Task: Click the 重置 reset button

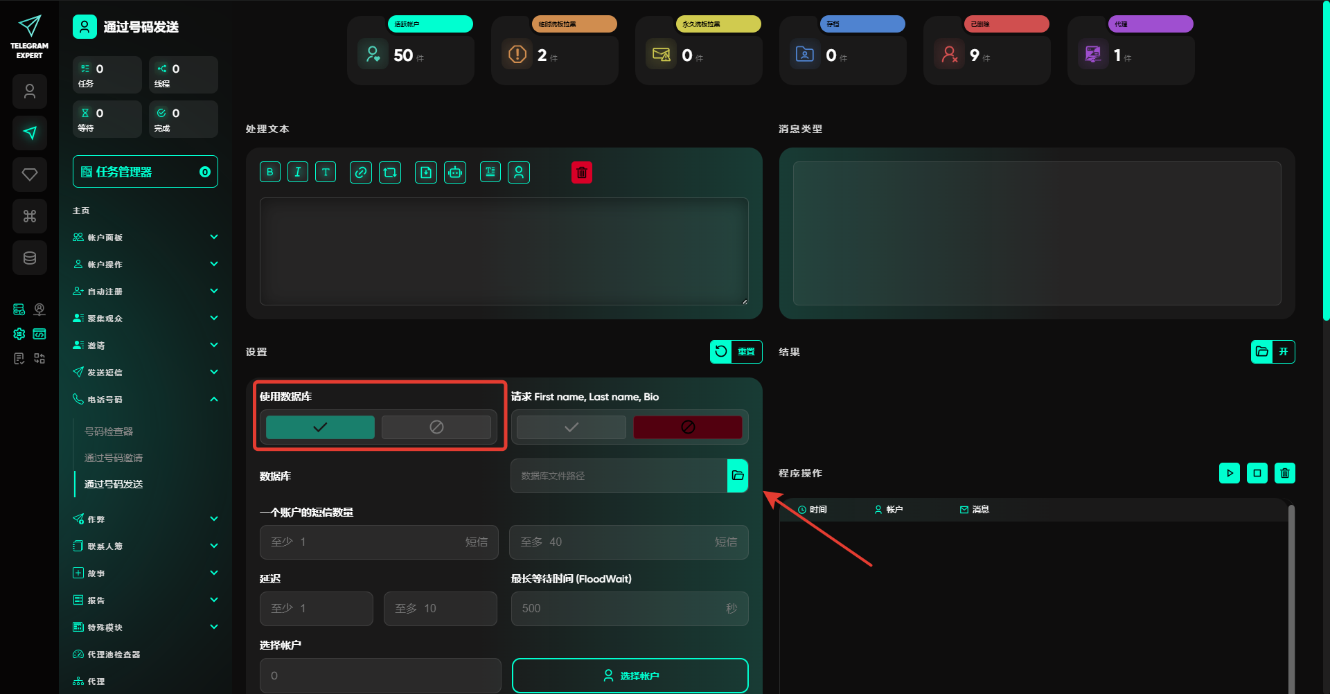Action: coord(736,352)
